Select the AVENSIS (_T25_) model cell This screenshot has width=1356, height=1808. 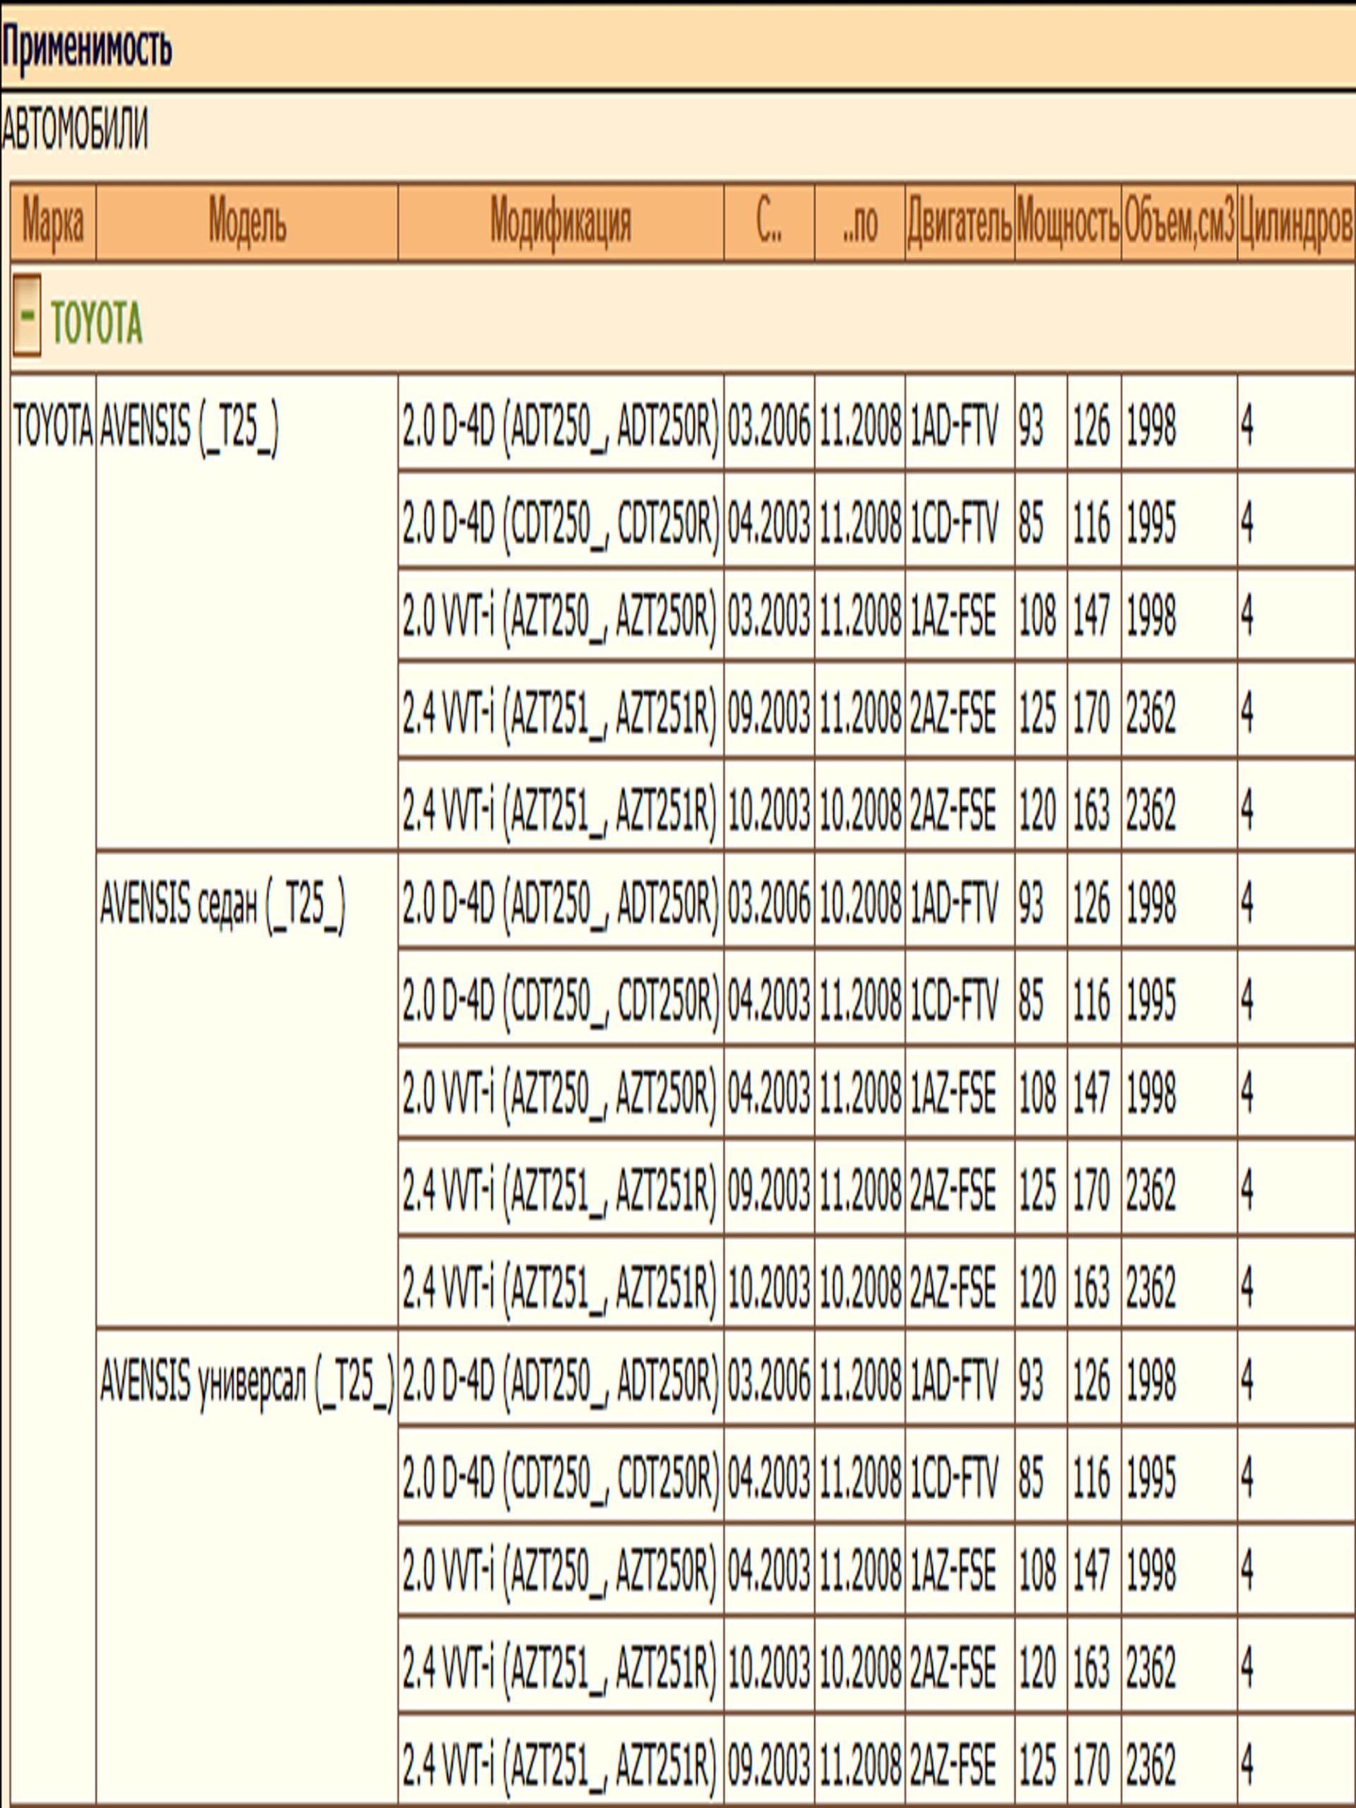coord(189,427)
